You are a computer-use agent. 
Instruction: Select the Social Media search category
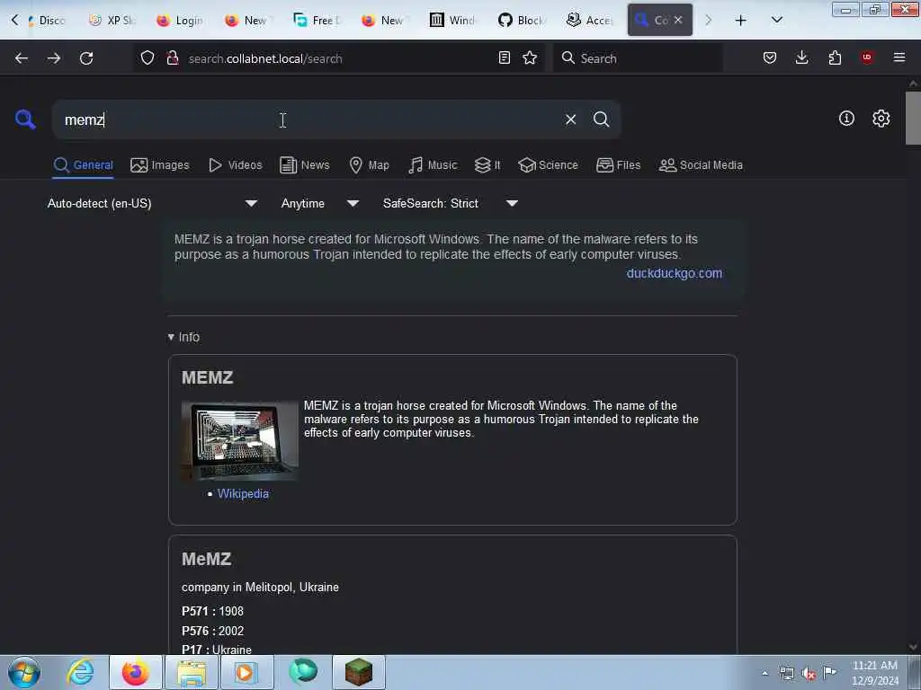point(701,165)
